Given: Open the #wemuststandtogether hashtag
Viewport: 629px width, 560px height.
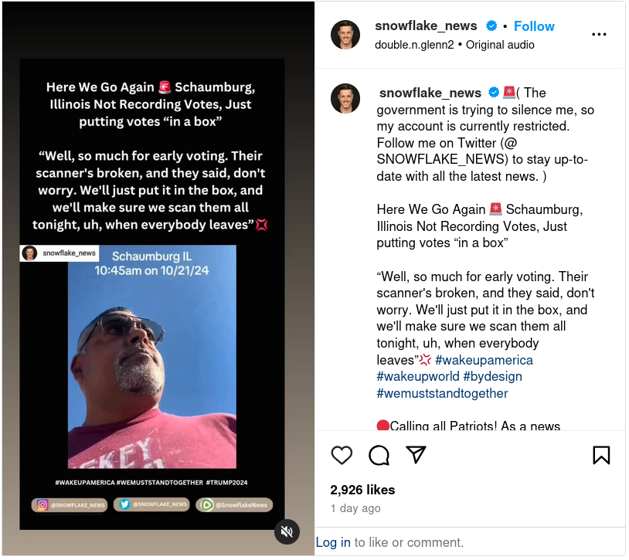Looking at the screenshot, I should coord(443,394).
